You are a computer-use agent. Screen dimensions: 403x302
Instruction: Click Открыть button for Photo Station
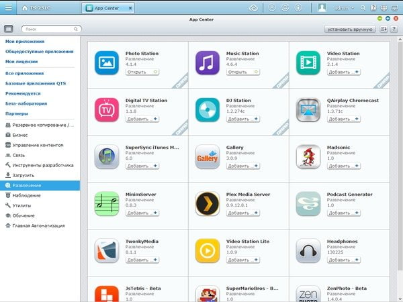[x=142, y=72]
